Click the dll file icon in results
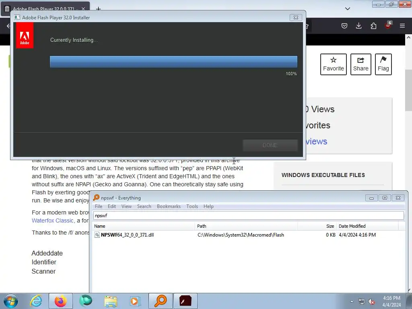 pos(97,235)
